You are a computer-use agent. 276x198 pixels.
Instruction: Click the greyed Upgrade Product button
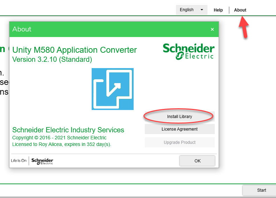pyautogui.click(x=180, y=142)
